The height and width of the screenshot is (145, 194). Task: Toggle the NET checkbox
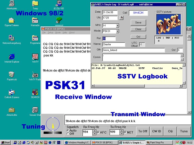125,132
